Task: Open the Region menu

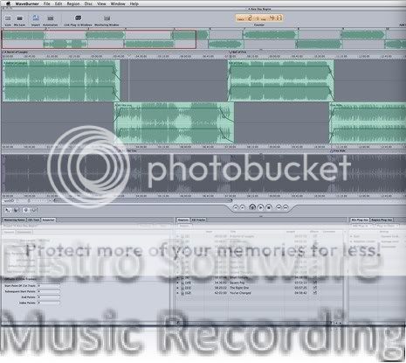Action: tap(73, 3)
